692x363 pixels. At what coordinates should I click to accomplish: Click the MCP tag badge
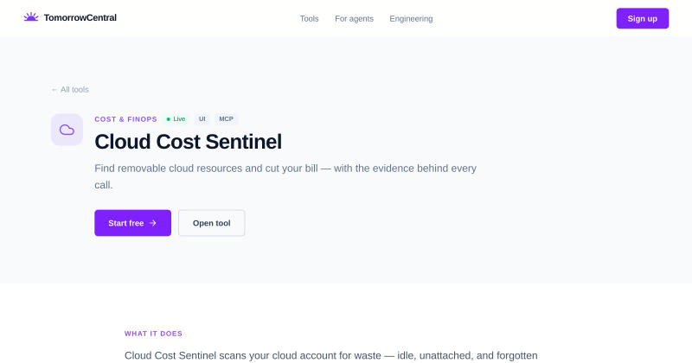226,119
